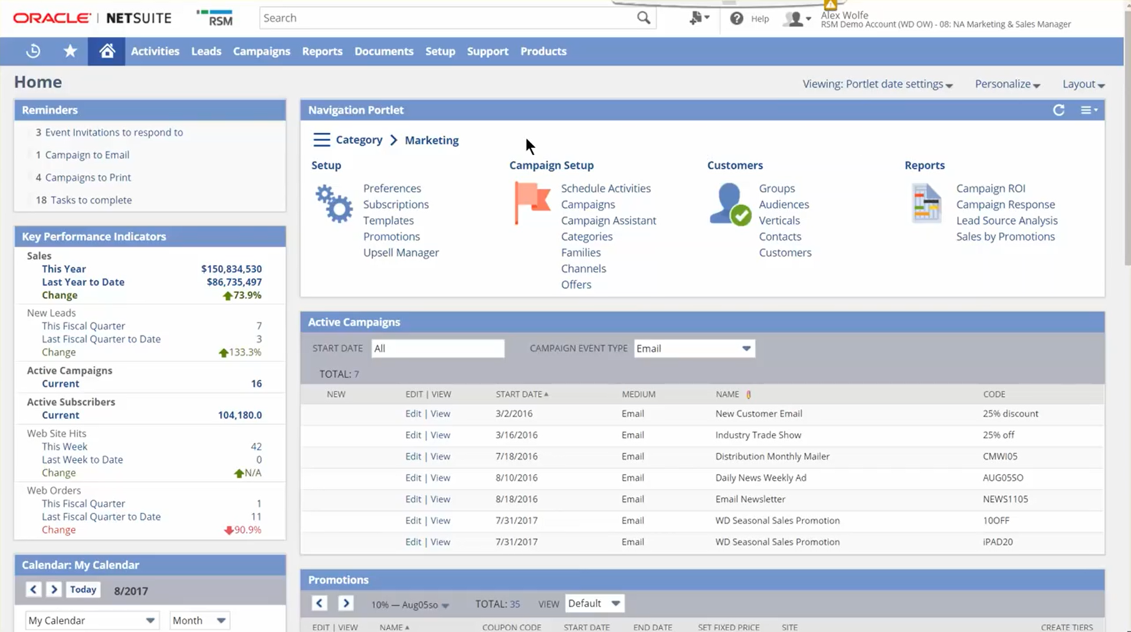
Task: Click the Shortcuts star icon
Action: pyautogui.click(x=70, y=51)
